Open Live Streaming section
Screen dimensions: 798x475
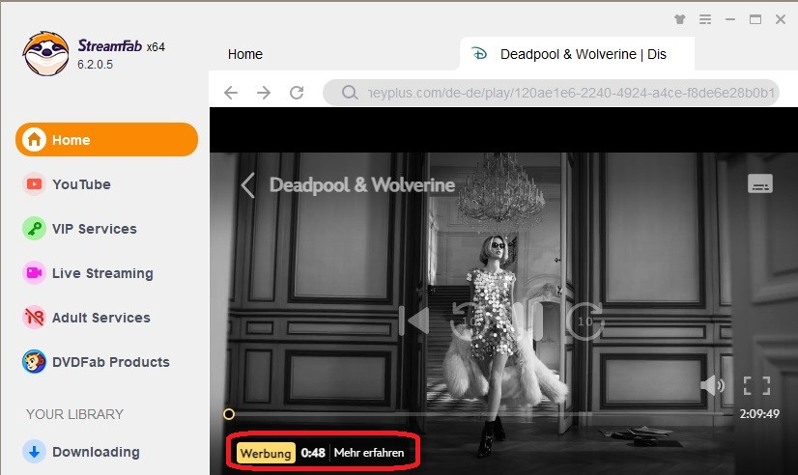[102, 273]
